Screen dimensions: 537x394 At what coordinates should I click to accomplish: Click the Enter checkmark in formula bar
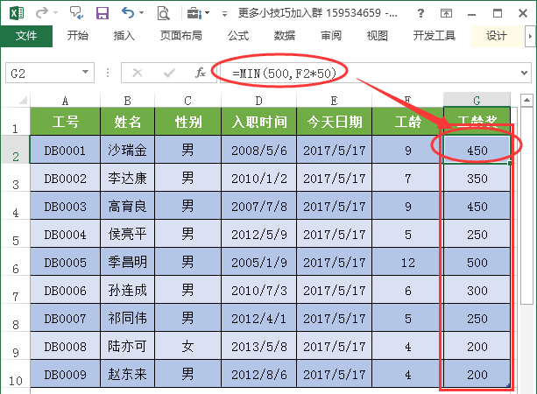(167, 74)
